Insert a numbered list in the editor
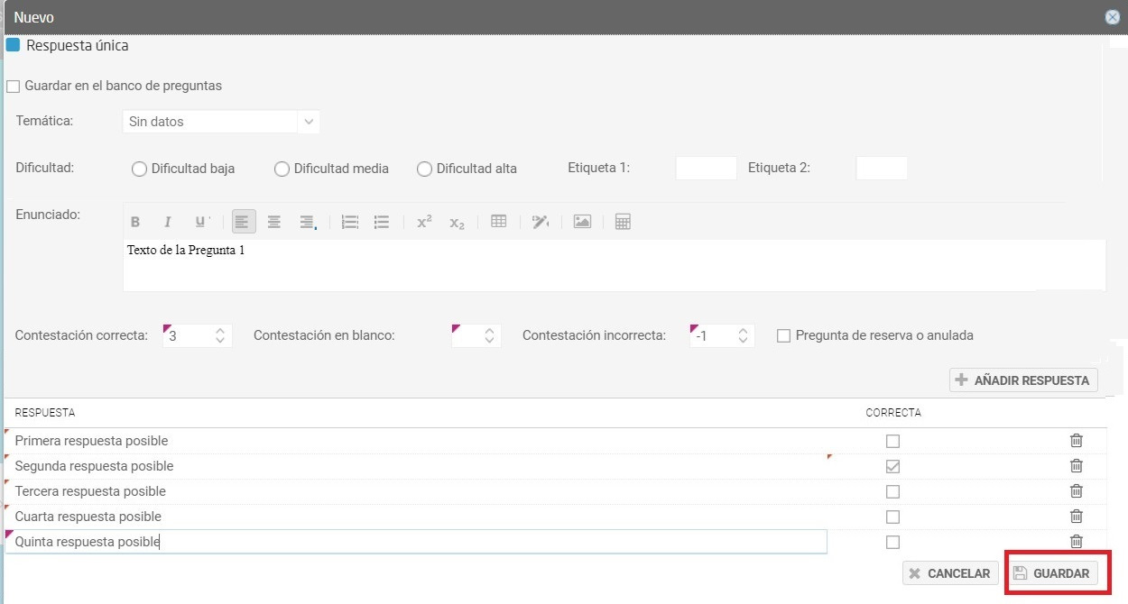 tap(350, 222)
